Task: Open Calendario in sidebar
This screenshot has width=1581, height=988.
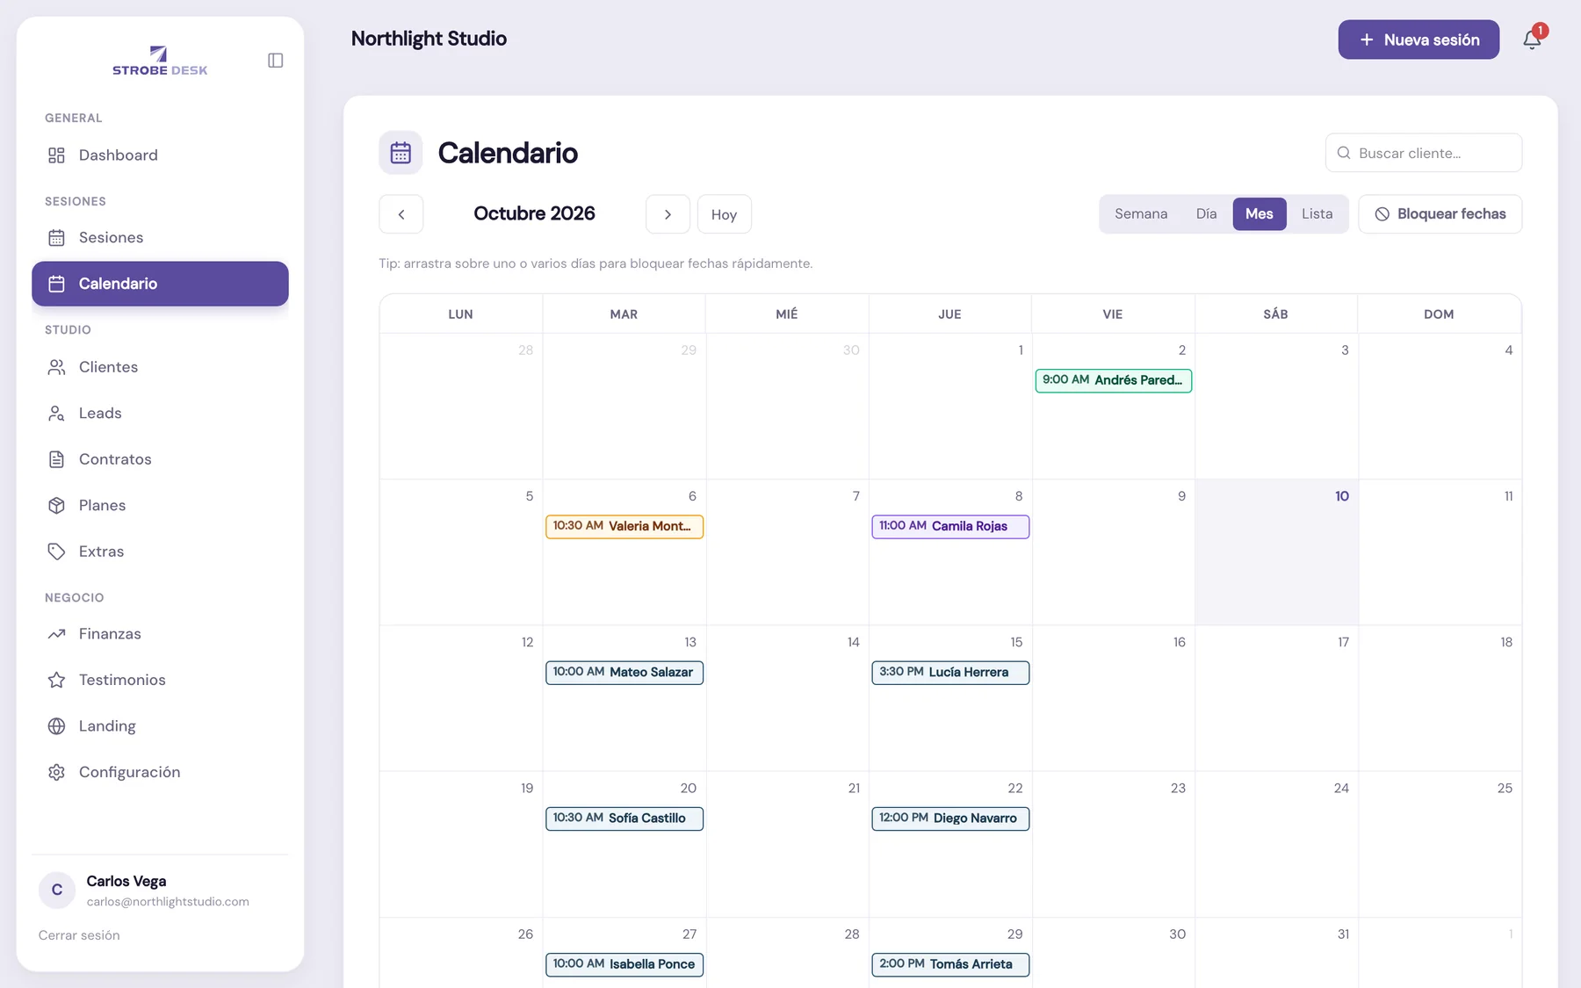Action: pos(160,284)
